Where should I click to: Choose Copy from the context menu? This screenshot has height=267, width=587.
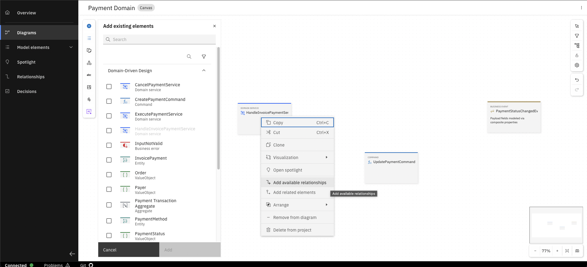click(x=297, y=122)
